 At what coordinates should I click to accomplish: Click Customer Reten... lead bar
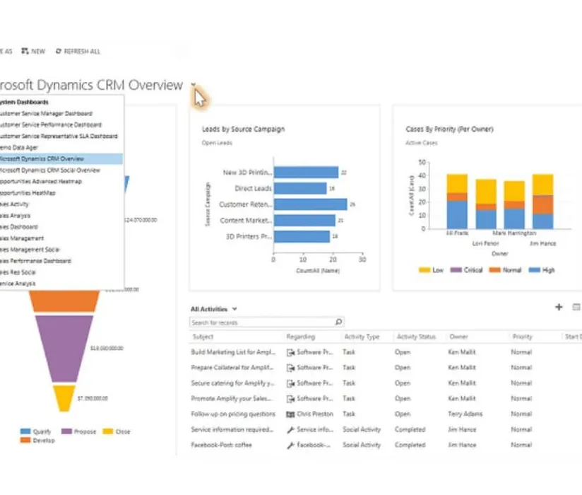click(x=310, y=204)
